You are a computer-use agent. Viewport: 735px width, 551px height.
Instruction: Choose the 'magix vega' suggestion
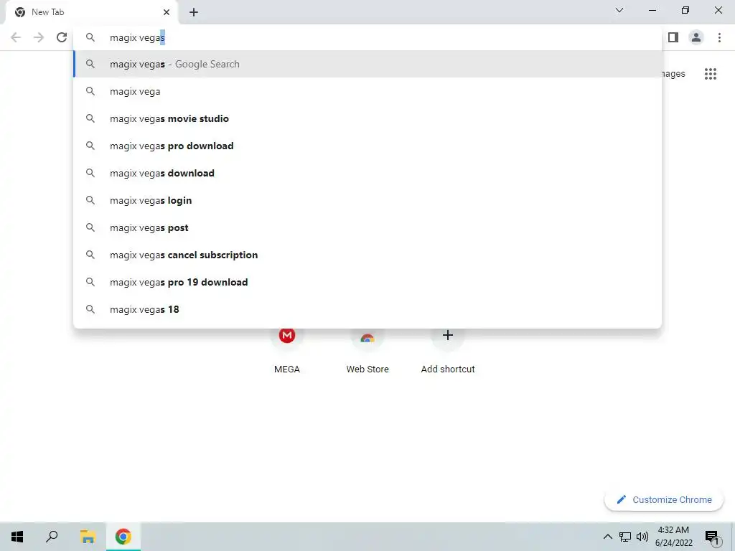click(367, 91)
